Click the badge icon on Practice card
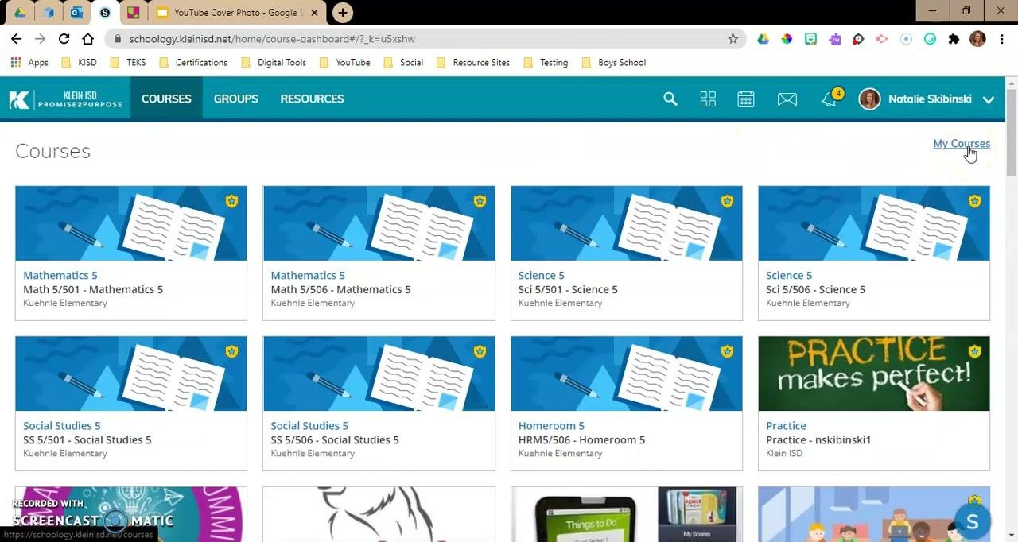The height and width of the screenshot is (542, 1018). point(974,352)
